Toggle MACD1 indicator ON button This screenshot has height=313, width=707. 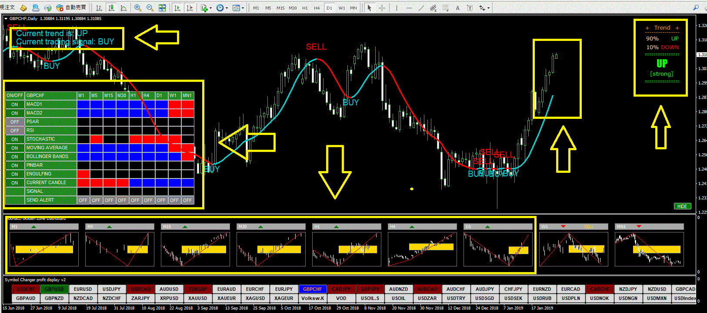(15, 104)
